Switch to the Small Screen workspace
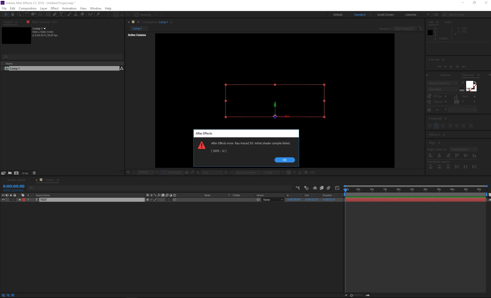 coord(385,15)
